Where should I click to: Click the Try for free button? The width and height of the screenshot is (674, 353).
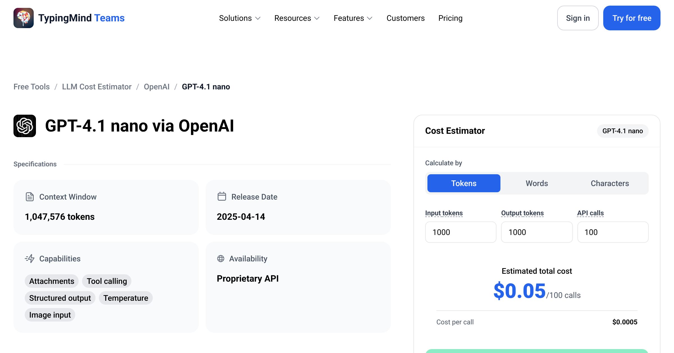click(632, 18)
